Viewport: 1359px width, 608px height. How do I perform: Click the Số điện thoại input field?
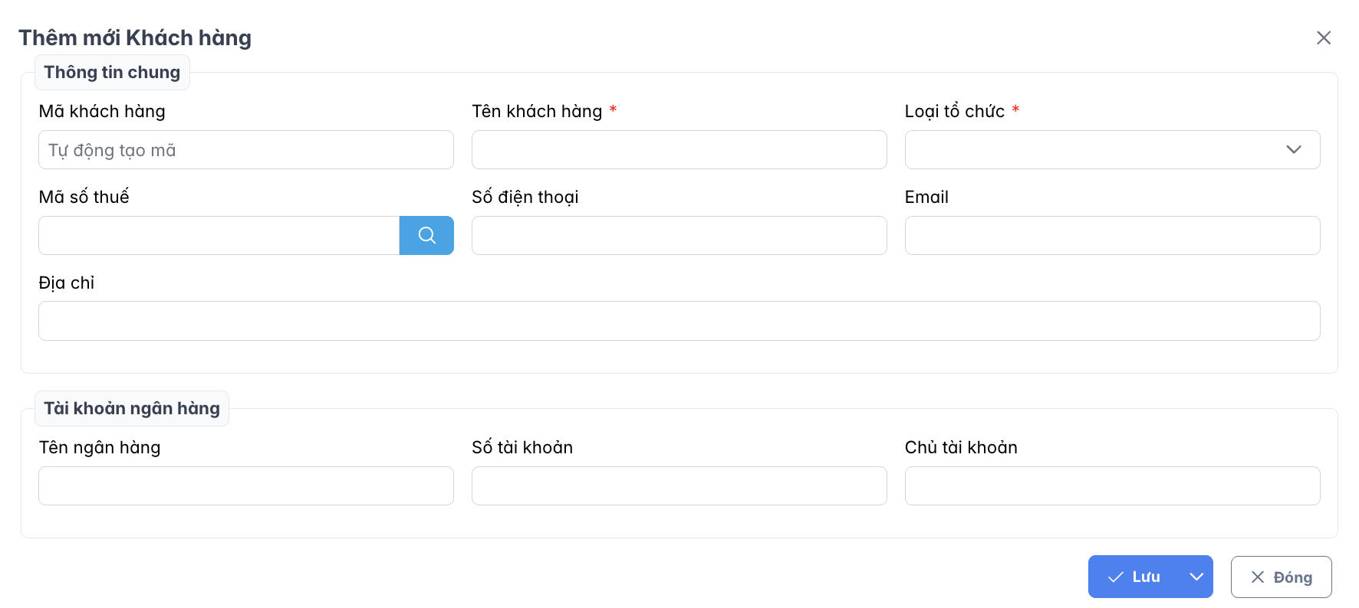(x=679, y=235)
